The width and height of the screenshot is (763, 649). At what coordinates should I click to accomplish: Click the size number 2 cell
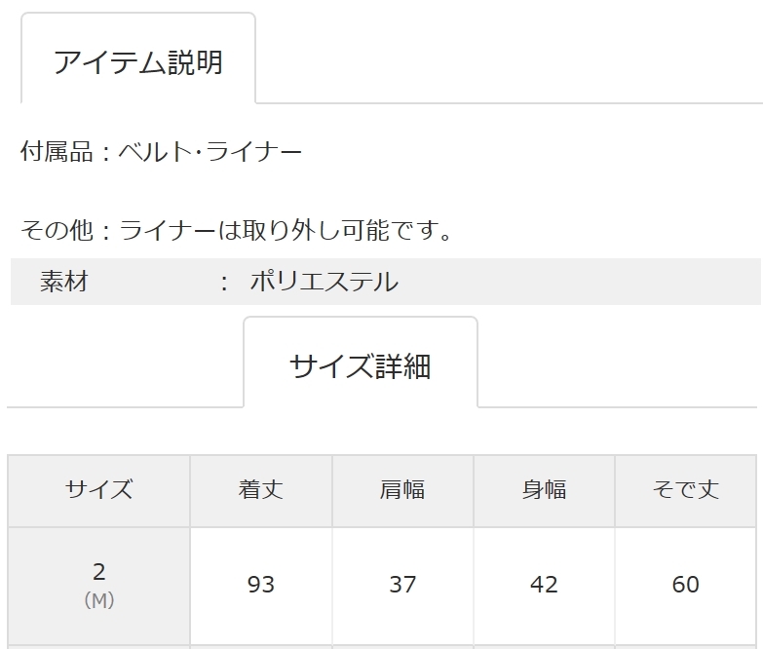pos(98,571)
